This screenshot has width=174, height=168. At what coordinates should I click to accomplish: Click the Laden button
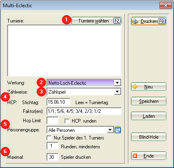(x=149, y=116)
